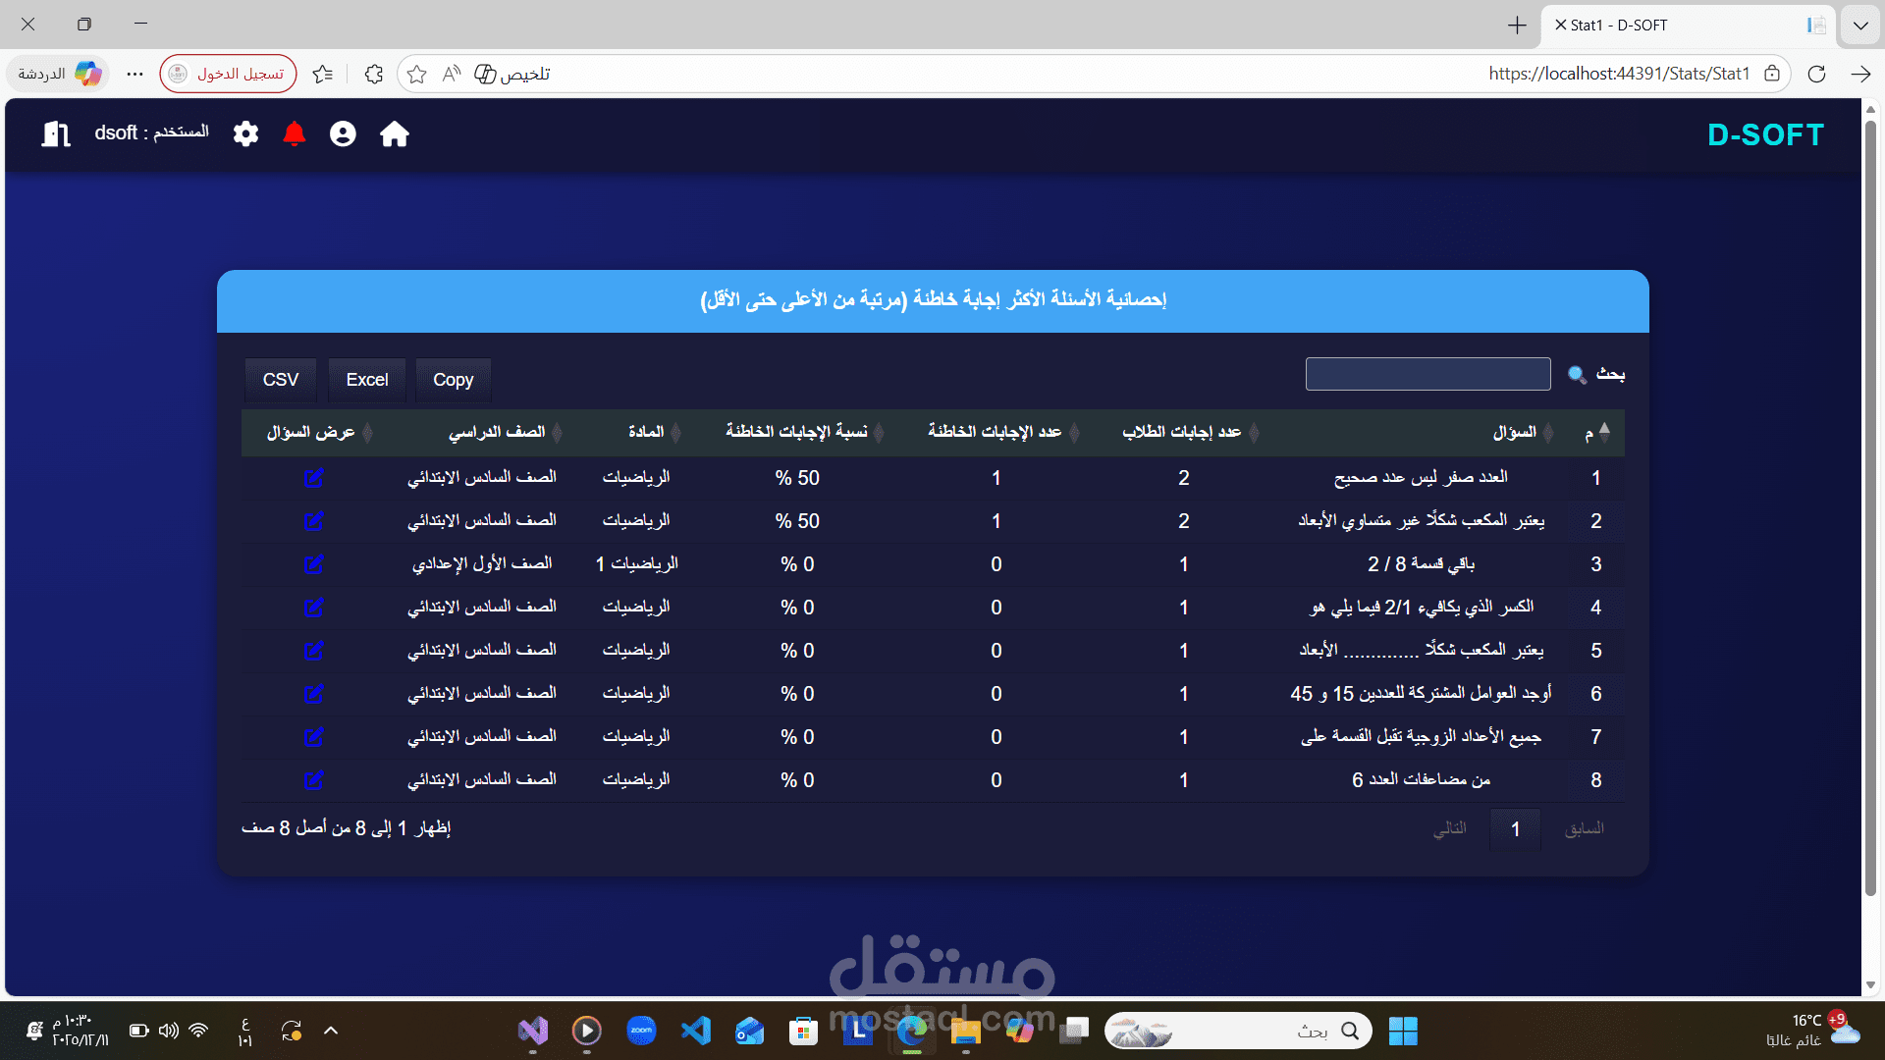
Task: Sort by the subject column header
Action: [646, 432]
